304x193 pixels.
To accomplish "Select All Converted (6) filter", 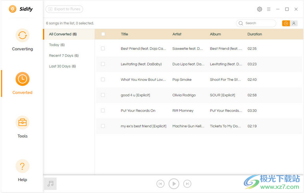I will tap(69, 34).
